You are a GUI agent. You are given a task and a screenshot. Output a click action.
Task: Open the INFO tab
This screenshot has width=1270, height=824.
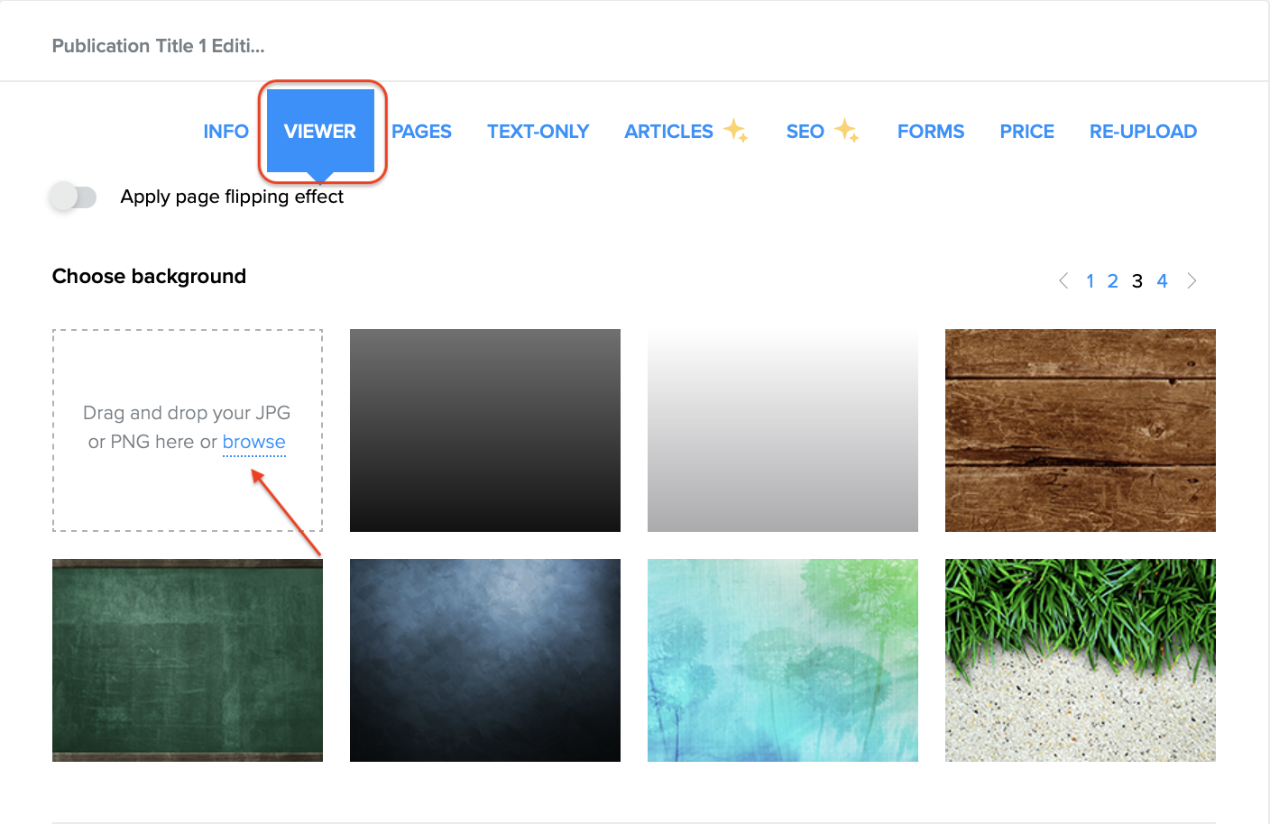(x=225, y=132)
